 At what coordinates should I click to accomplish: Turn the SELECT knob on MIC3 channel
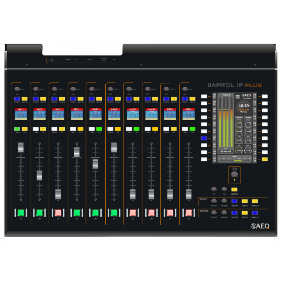click(x=54, y=89)
